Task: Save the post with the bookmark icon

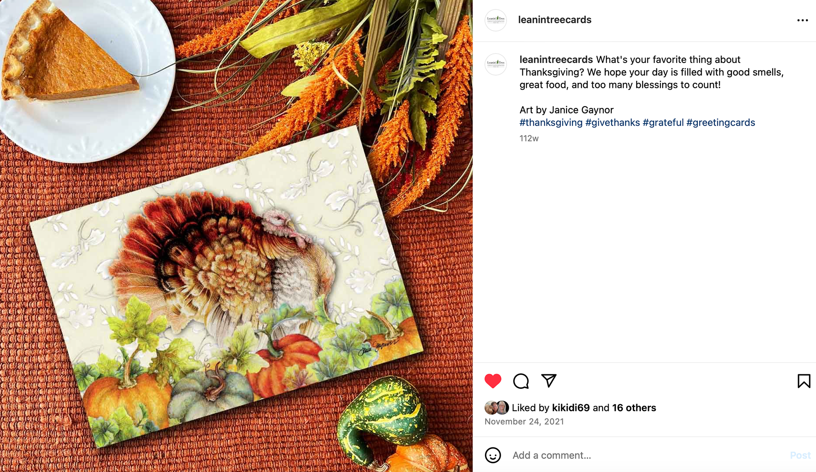Action: (x=804, y=381)
